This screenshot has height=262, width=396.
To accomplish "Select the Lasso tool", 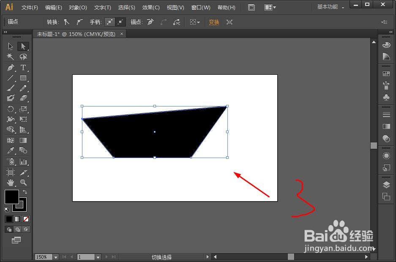I will 23,57.
